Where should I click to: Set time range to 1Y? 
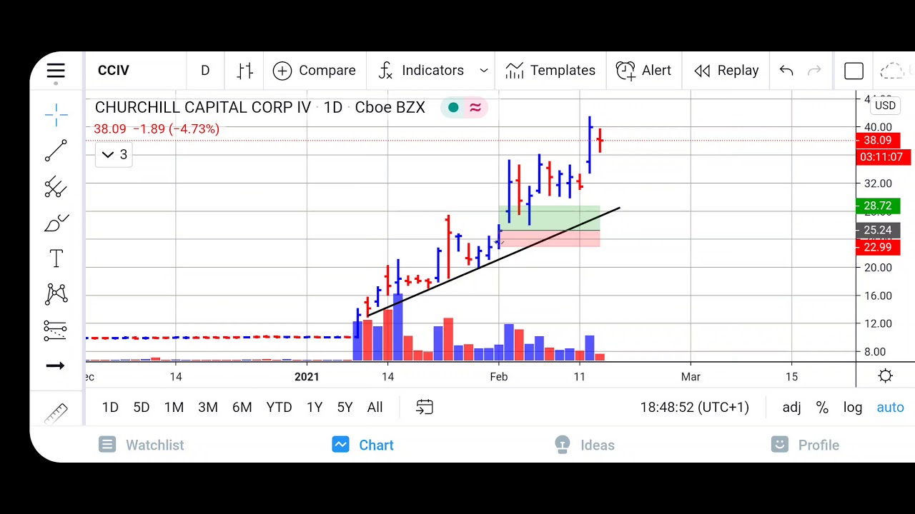(x=315, y=407)
